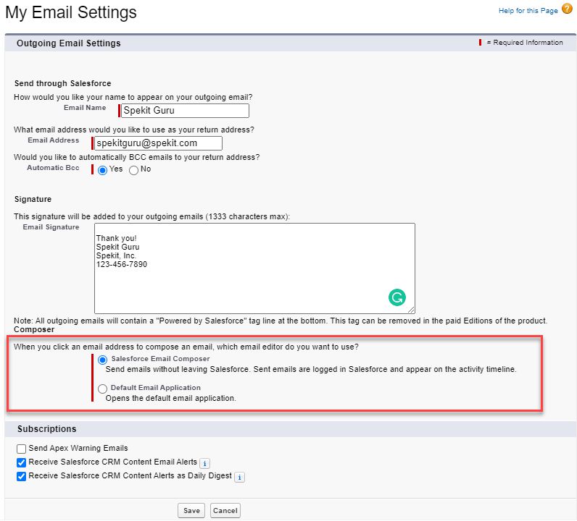Click the Save button

pos(191,510)
